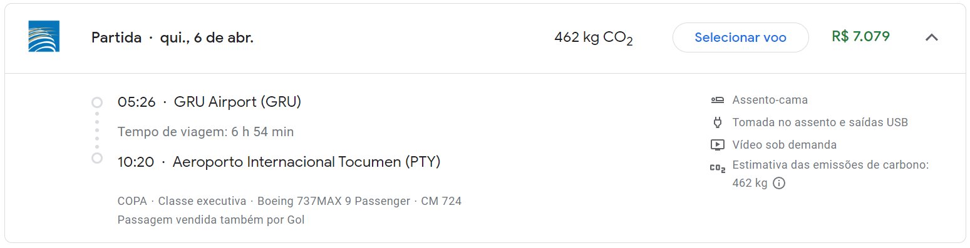Click Tempo de viagem 6 h 54 min
This screenshot has width=970, height=248.
point(205,132)
